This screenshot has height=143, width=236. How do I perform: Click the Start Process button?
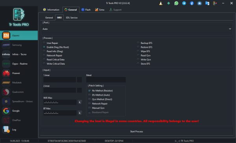coord(136,132)
